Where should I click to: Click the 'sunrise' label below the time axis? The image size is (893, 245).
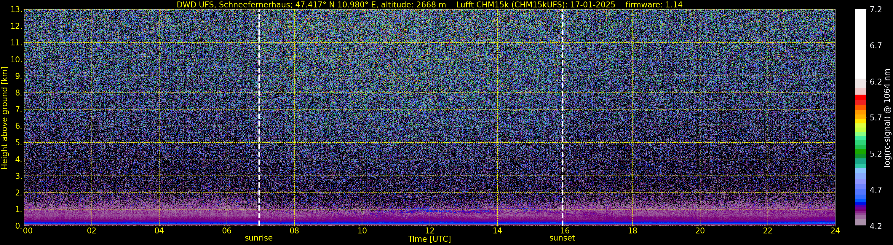click(x=259, y=238)
